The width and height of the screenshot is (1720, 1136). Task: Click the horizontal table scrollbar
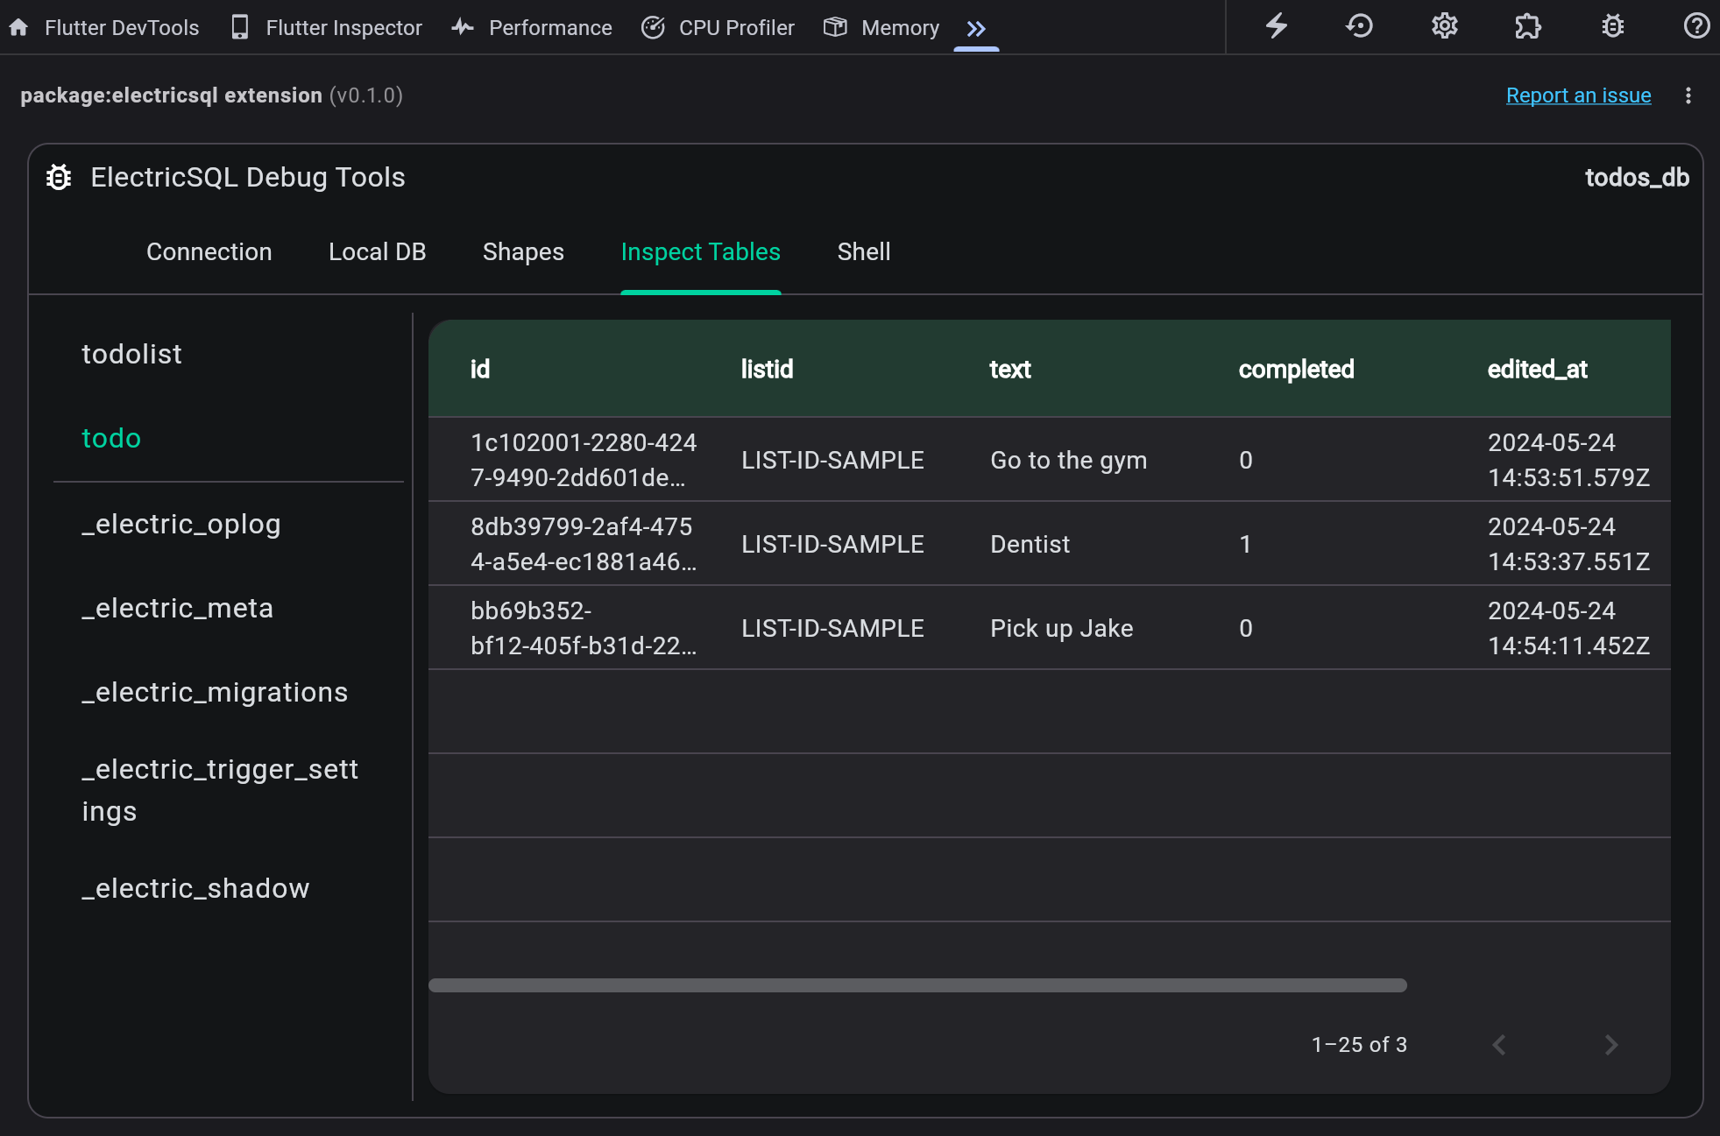tap(917, 985)
